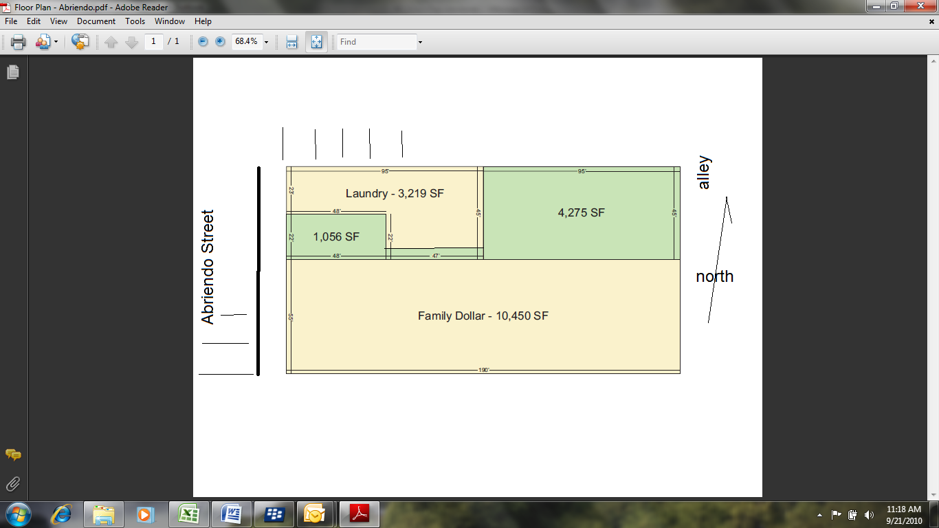Click the Start Meeting toolbar icon
This screenshot has height=528, width=939.
tap(80, 42)
